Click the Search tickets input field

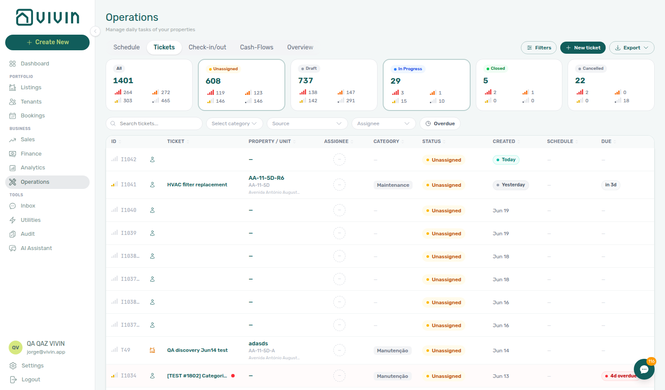[154, 123]
